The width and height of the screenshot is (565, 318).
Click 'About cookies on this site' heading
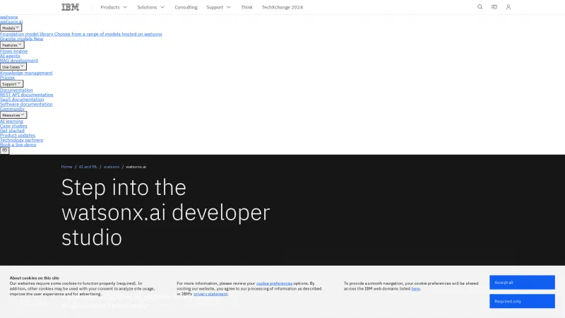click(34, 278)
